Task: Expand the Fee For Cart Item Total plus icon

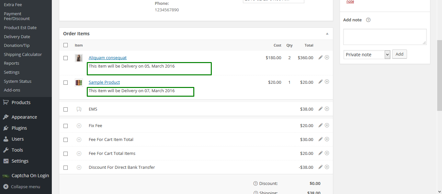Action: point(79,140)
